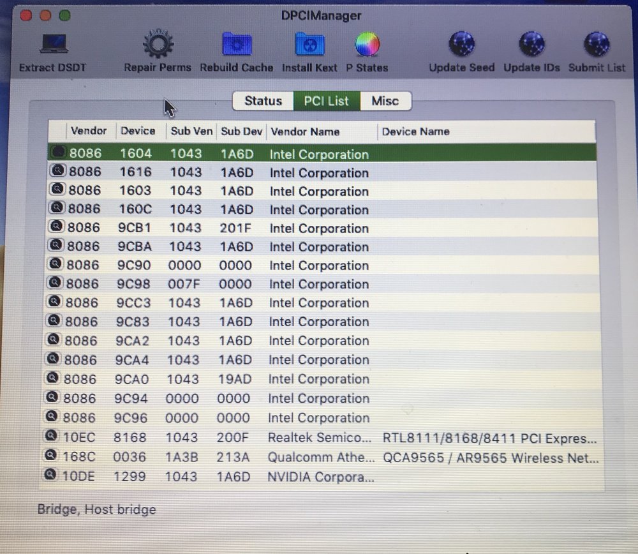Click the Bridge, Host bridge status text
The width and height of the screenshot is (638, 554).
click(x=96, y=509)
